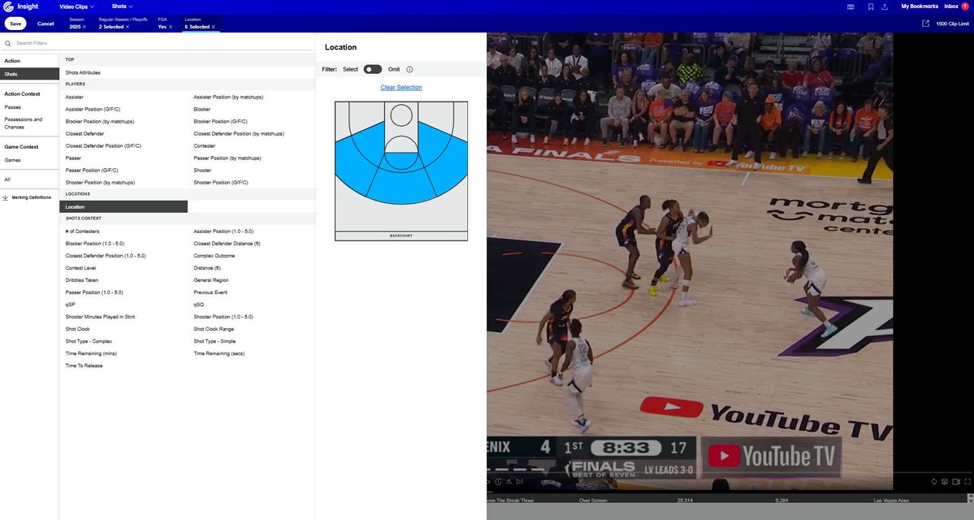Select the Shot Clock Range filter
This screenshot has height=520, width=974.
click(x=214, y=328)
